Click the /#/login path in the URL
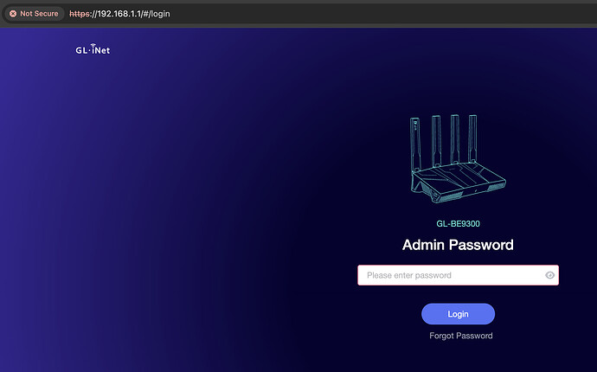The width and height of the screenshot is (597, 372). pyautogui.click(x=157, y=14)
